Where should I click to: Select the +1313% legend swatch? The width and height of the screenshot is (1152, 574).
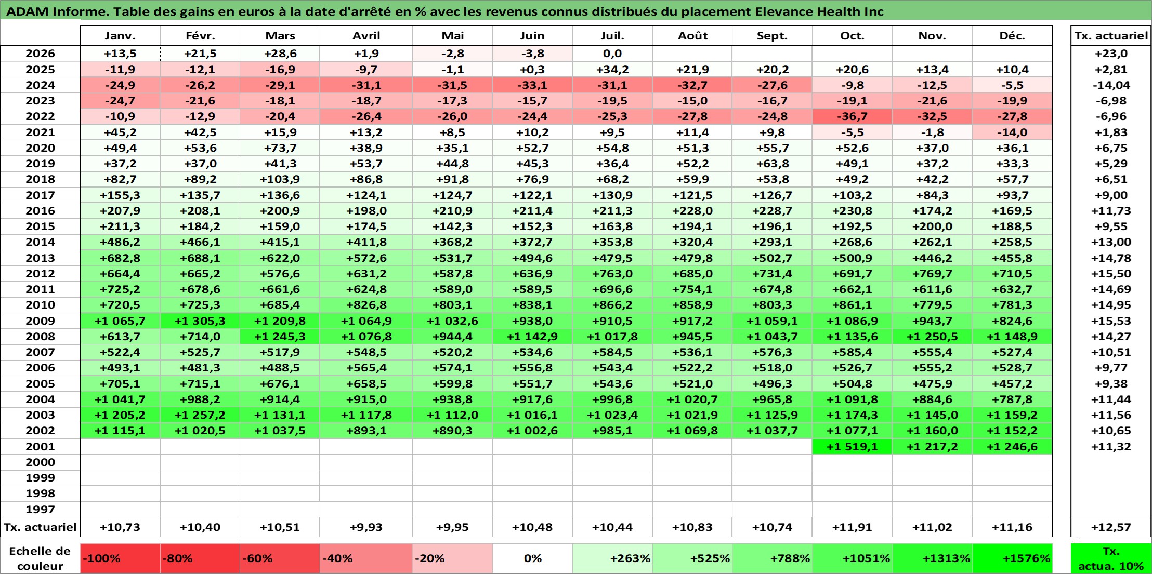(932, 558)
